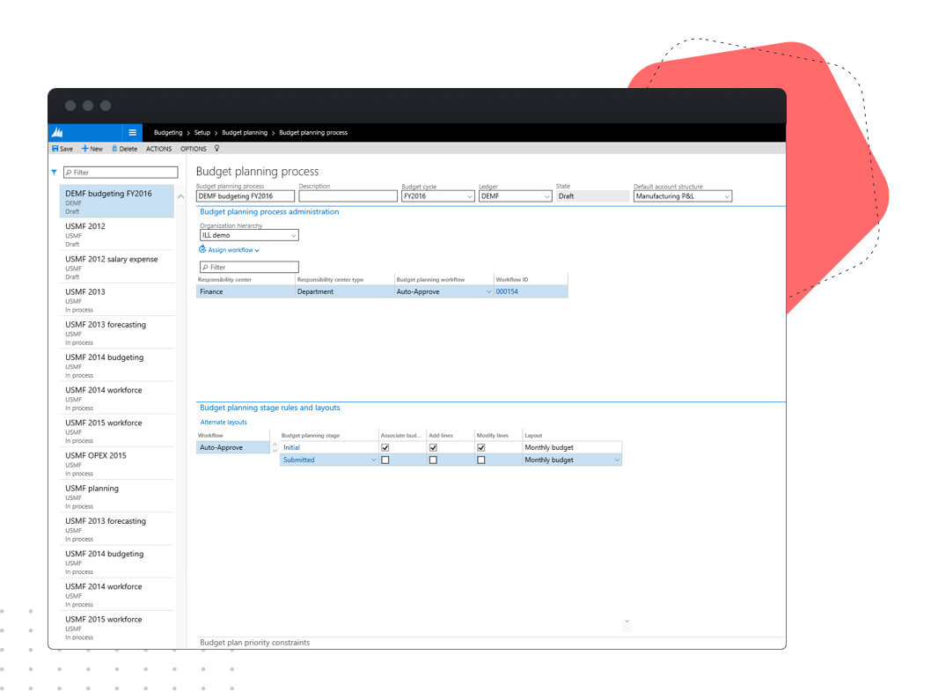Enable Modify lines for the Submitted stage
The image size is (931, 692).
(x=480, y=459)
